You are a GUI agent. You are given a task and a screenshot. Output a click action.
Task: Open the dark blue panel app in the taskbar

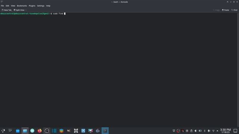point(54,131)
